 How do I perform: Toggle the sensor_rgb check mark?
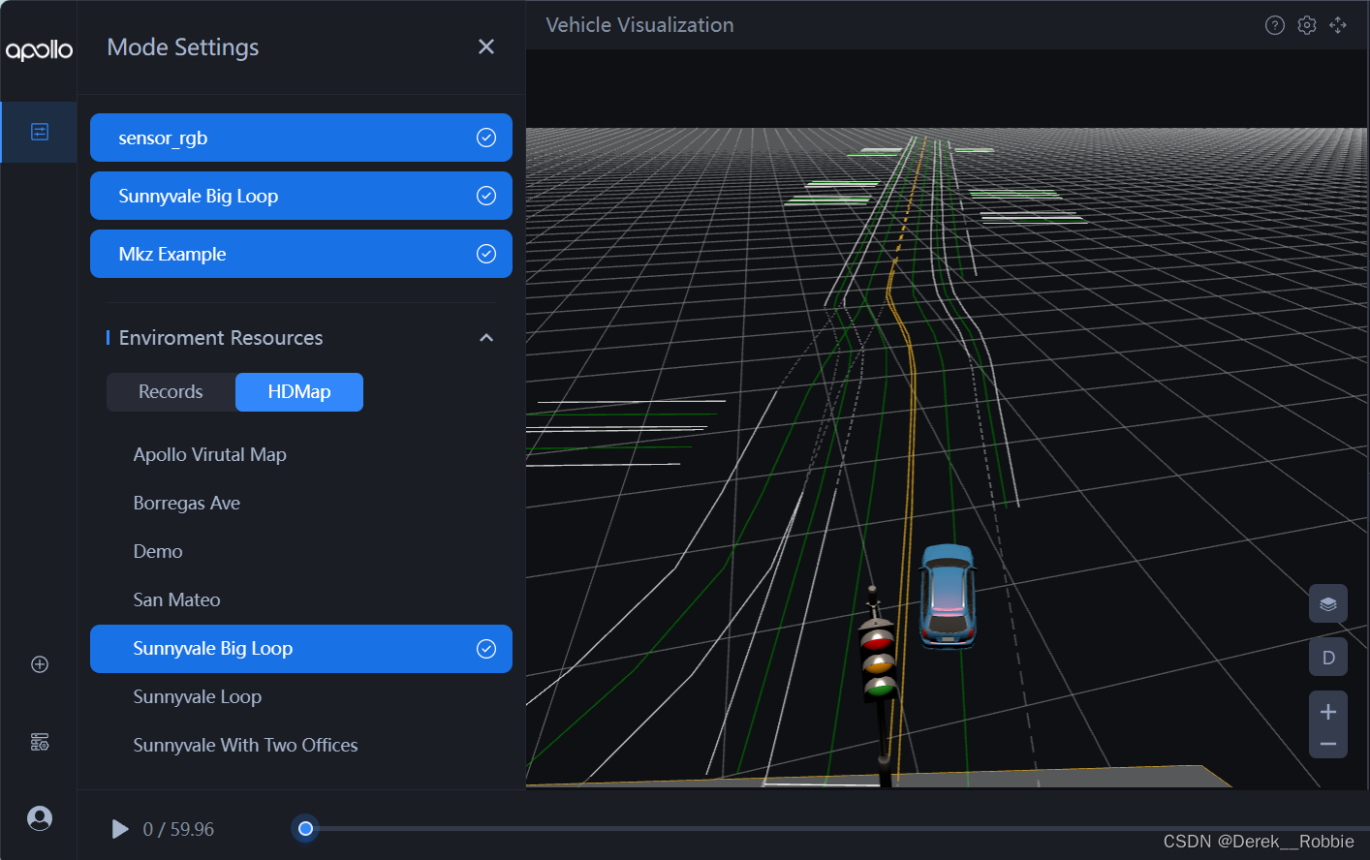[x=486, y=138]
